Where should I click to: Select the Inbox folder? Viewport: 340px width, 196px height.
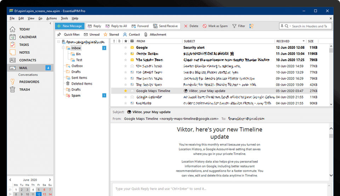76,48
